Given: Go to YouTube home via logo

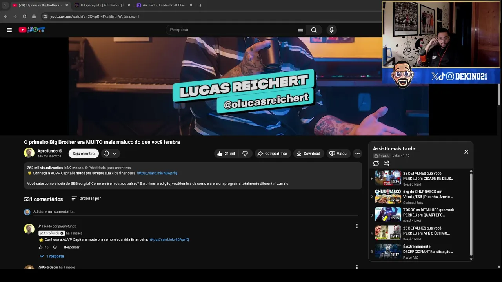Looking at the screenshot, I should [32, 30].
